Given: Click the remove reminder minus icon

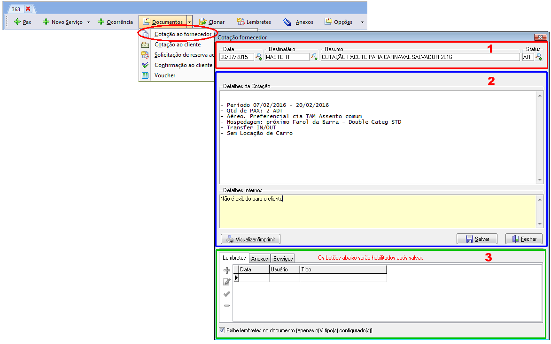Looking at the screenshot, I should (227, 306).
